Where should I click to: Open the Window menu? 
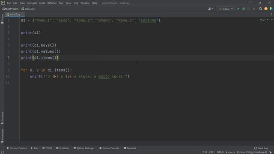pyautogui.click(x=85, y=3)
